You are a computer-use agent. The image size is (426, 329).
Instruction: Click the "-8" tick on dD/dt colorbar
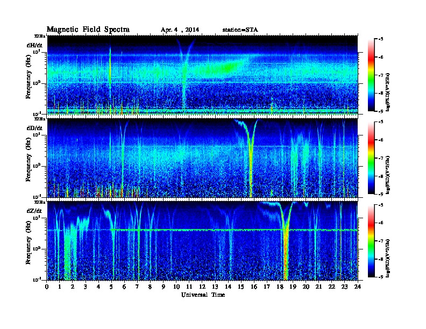381,176
